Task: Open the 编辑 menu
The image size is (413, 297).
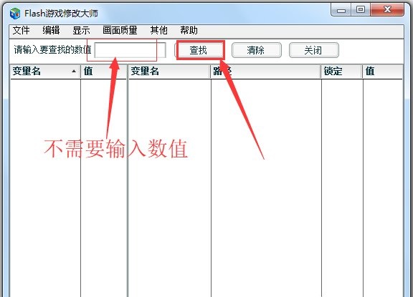Action: pos(51,31)
